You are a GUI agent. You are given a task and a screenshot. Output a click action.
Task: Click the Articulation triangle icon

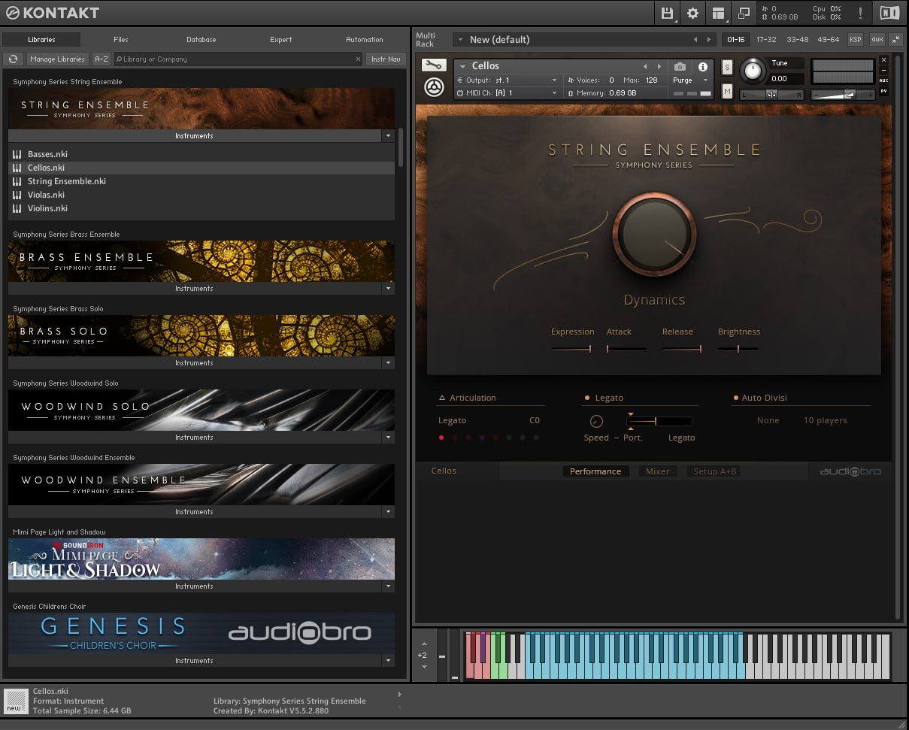tap(442, 398)
